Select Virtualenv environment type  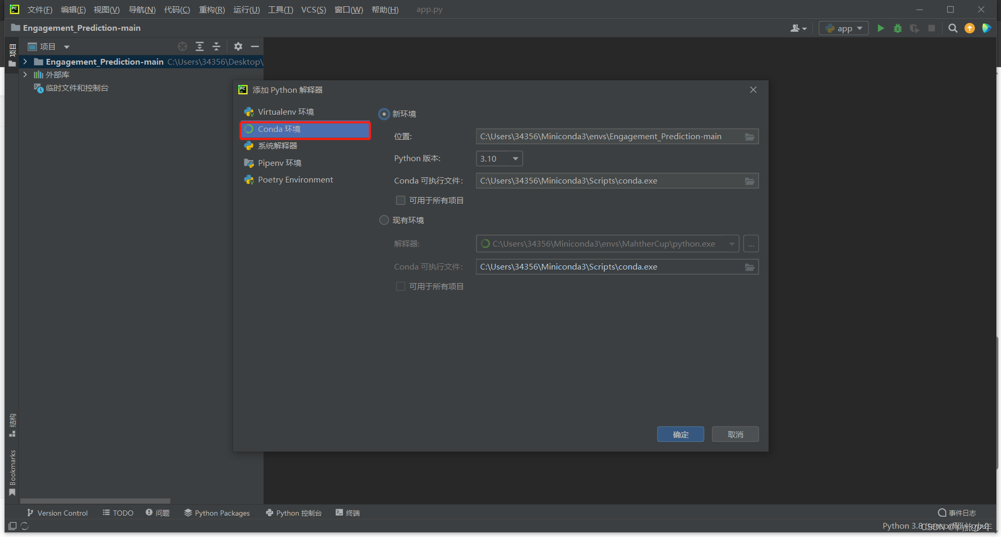[306, 112]
